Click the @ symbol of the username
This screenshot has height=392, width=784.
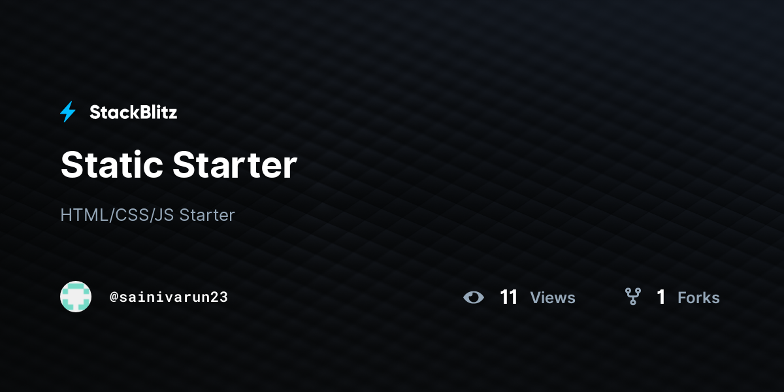click(114, 297)
